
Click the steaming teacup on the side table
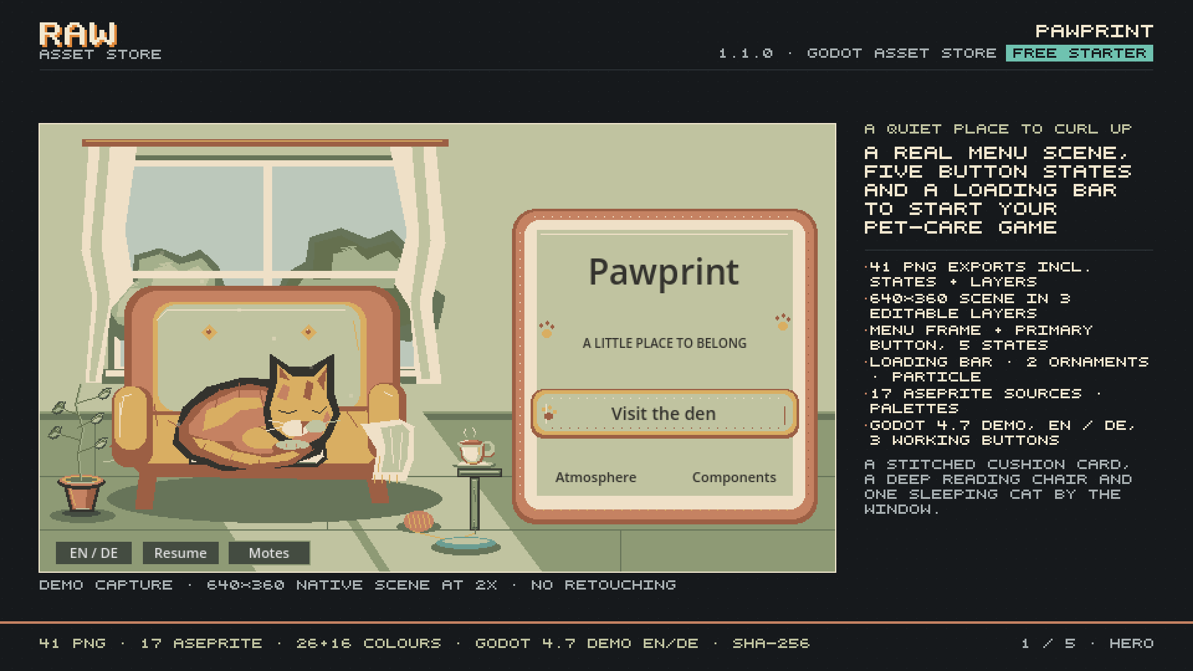(475, 447)
